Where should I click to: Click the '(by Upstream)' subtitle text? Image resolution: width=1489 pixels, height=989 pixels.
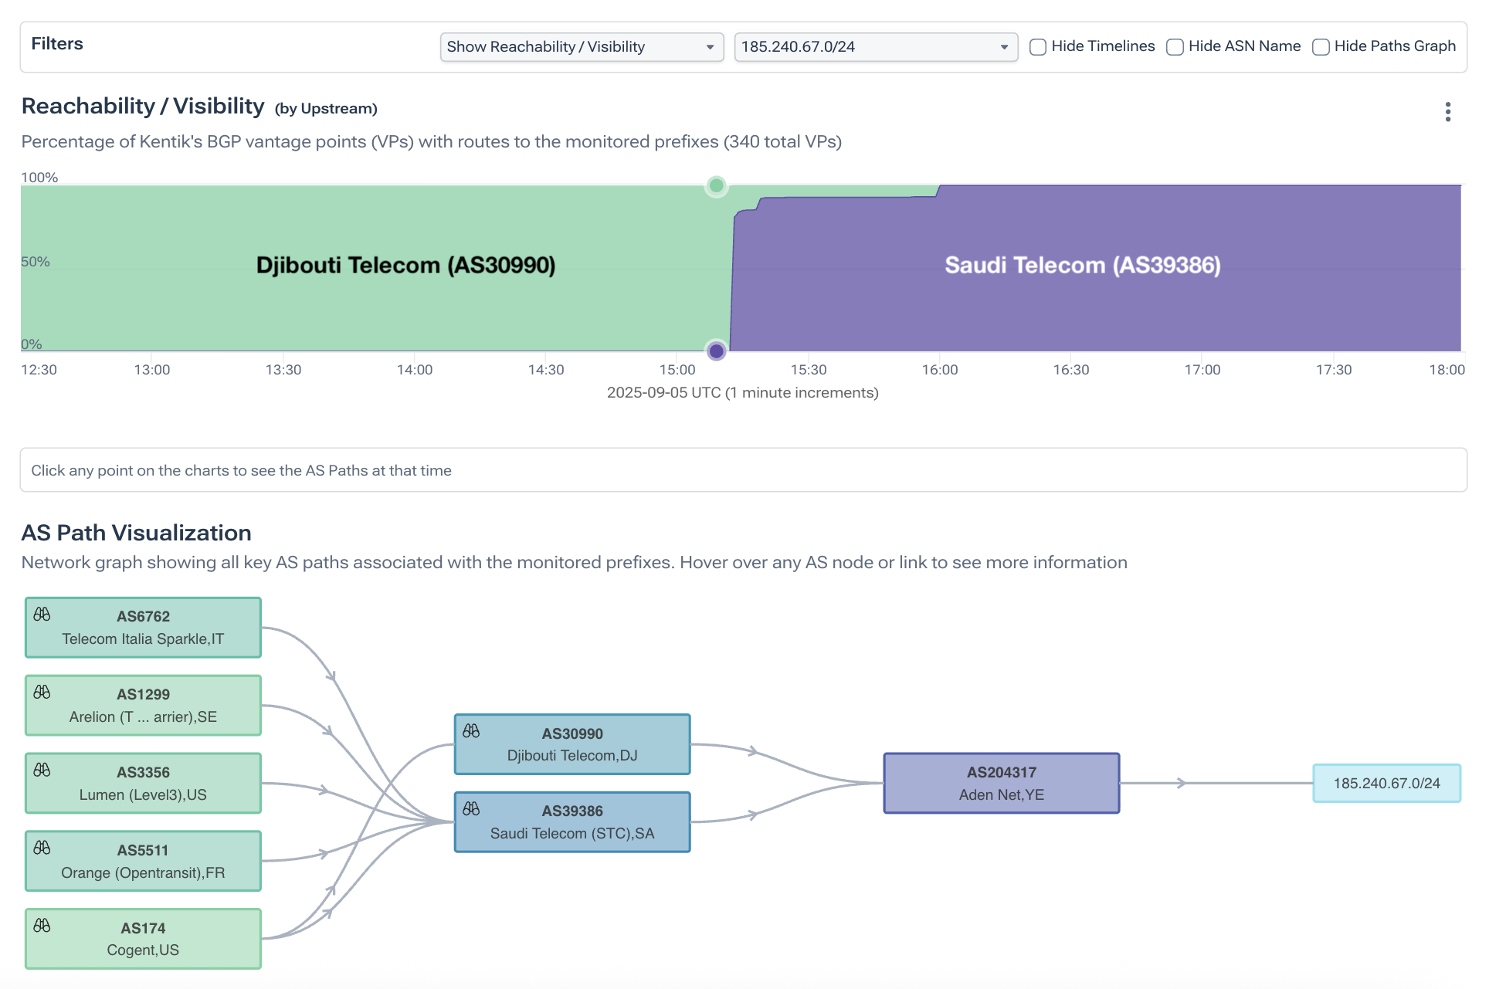326,109
